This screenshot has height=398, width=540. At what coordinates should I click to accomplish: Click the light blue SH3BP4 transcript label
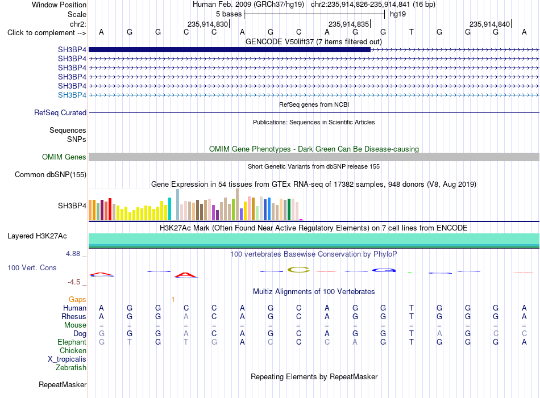pos(72,95)
